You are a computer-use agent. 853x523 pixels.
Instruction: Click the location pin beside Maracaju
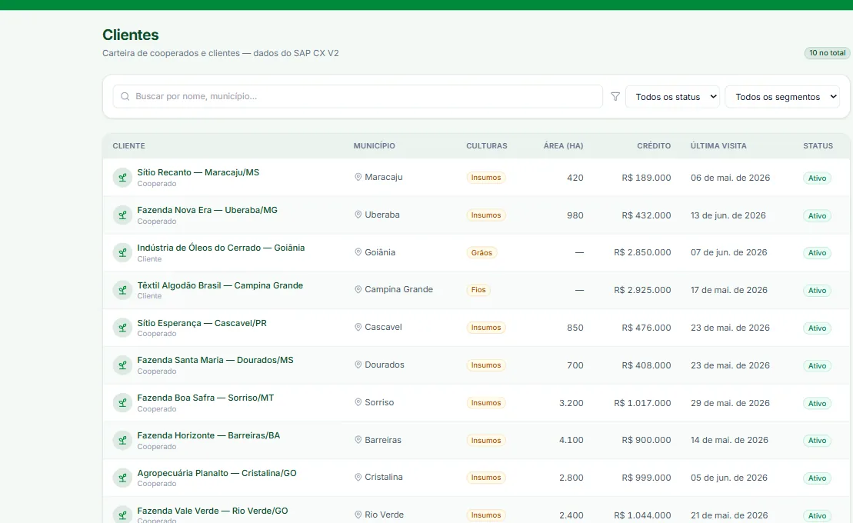(358, 177)
